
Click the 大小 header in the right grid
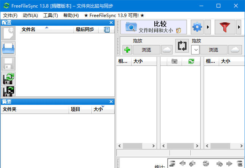[232, 61]
